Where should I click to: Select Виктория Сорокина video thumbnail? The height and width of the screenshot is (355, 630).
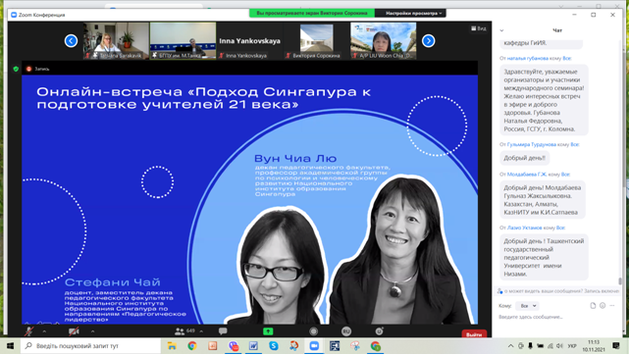coord(316,41)
